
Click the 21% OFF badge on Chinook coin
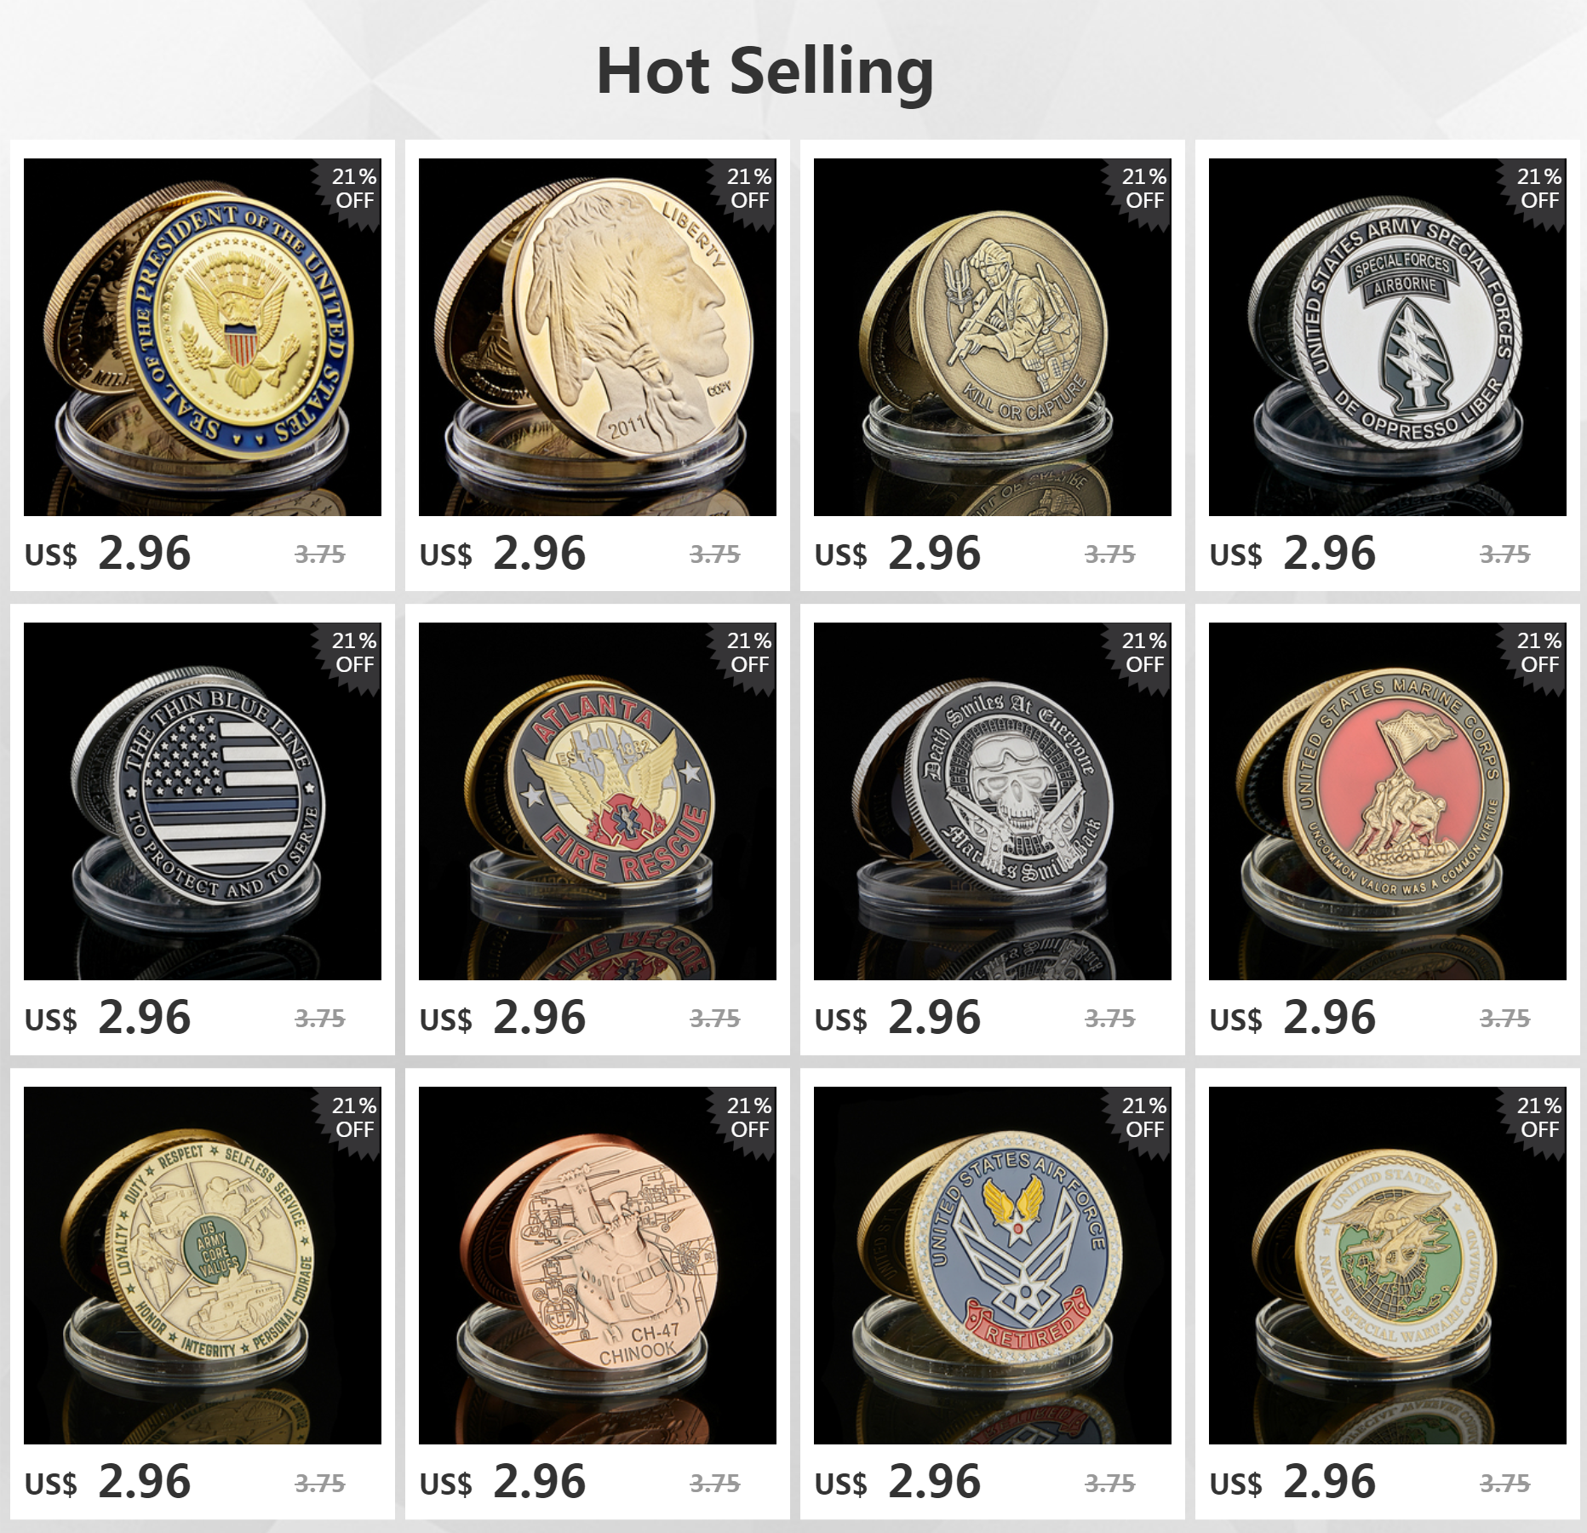748,1117
